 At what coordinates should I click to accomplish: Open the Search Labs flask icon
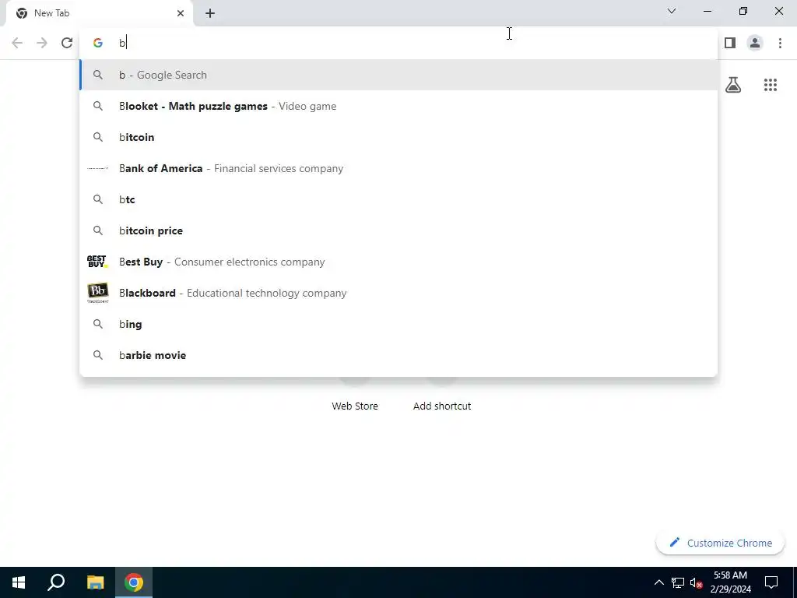tap(733, 84)
